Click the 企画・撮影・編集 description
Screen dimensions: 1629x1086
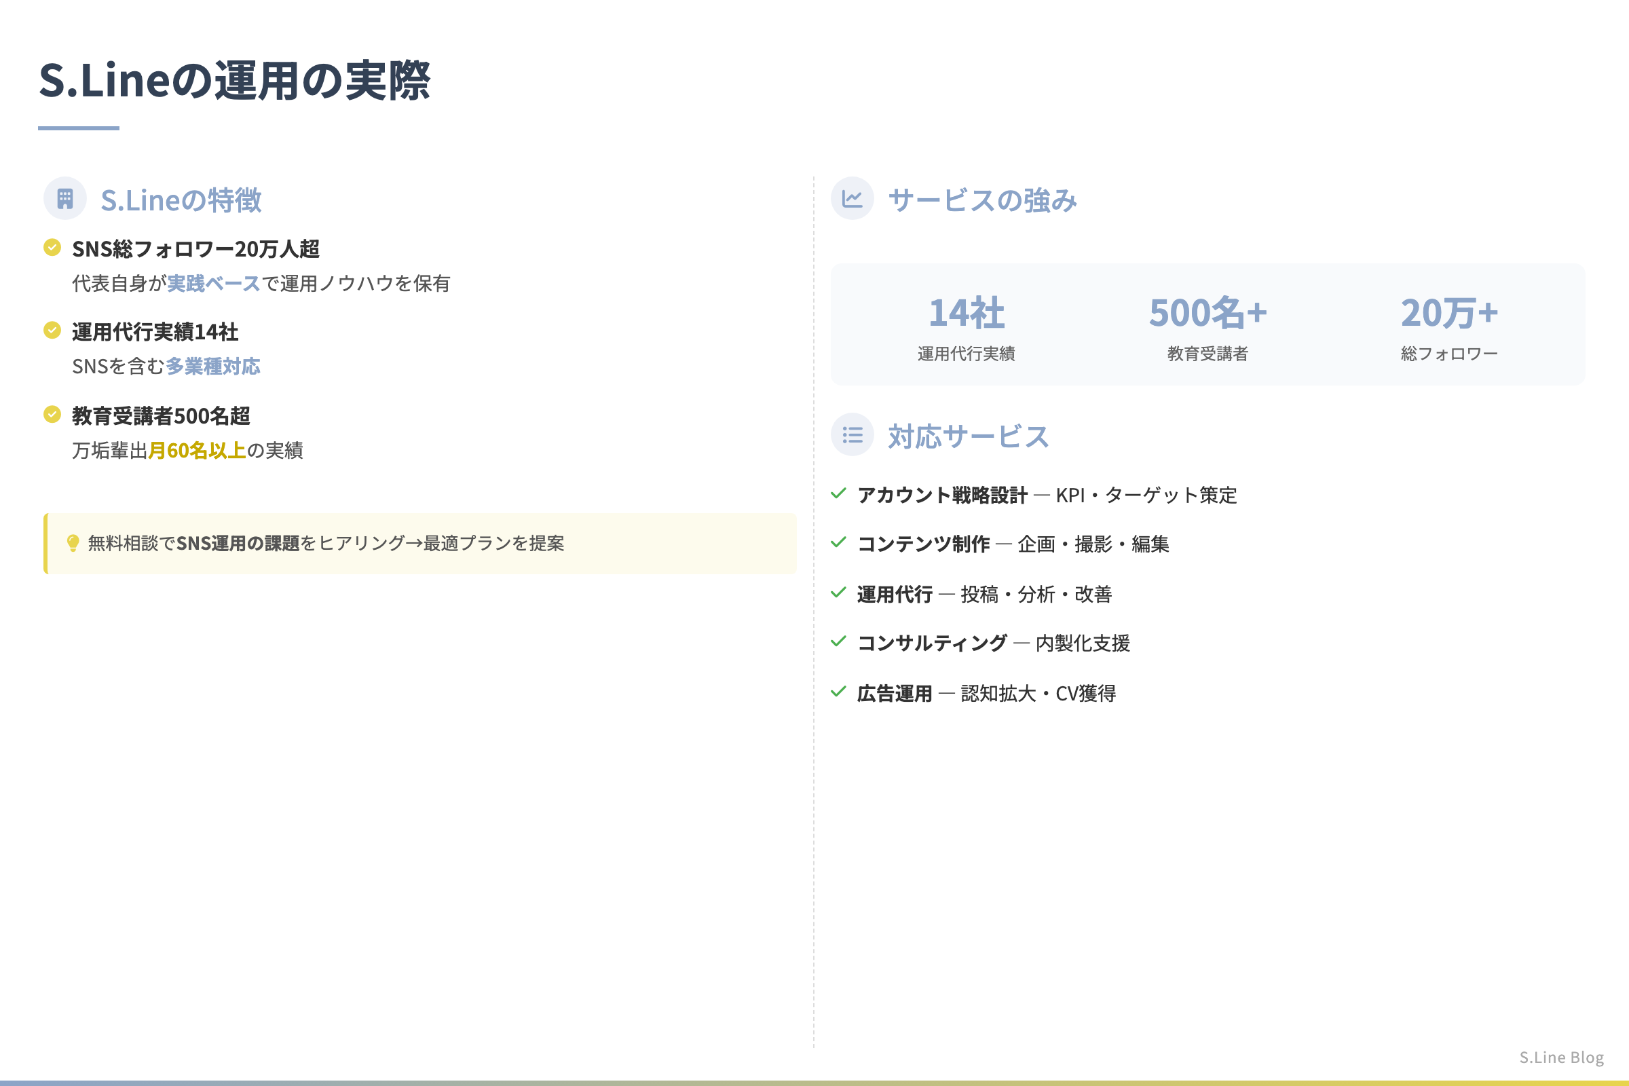click(1093, 544)
